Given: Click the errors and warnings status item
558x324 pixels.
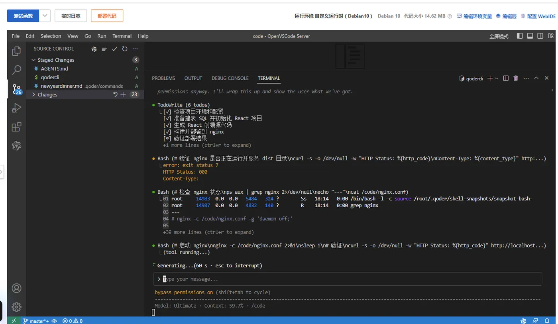Looking at the screenshot, I should pos(73,321).
